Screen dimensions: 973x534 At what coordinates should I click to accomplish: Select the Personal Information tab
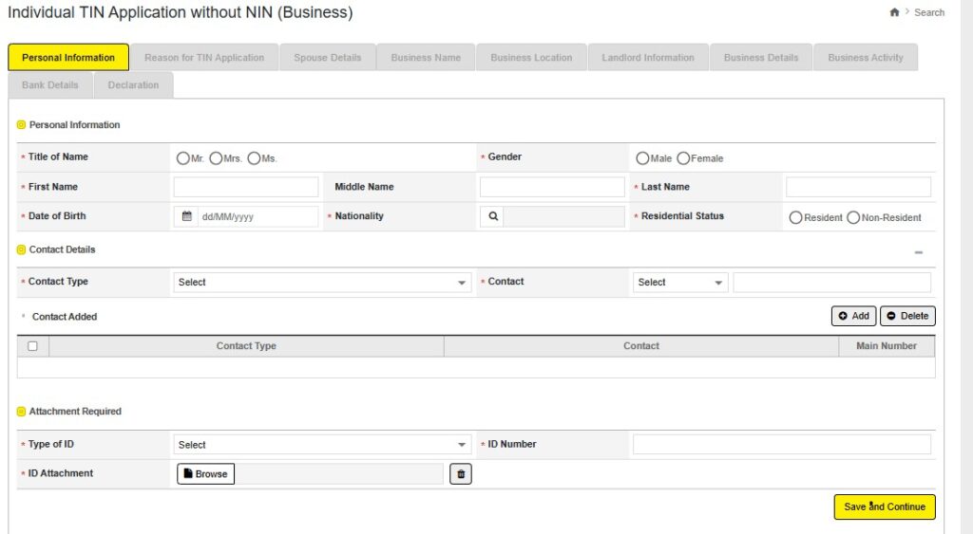coord(68,58)
